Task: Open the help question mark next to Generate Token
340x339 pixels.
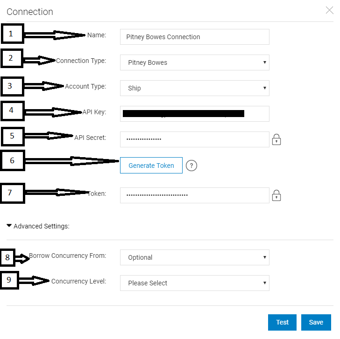Action: pos(191,166)
